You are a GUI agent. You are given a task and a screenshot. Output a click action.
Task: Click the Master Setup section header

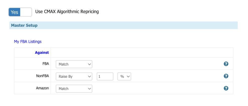click(x=24, y=25)
